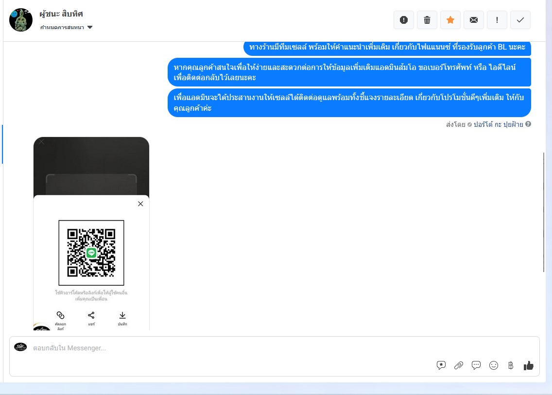Open the กำหนดการสนทนา dropdown arrow

click(90, 27)
